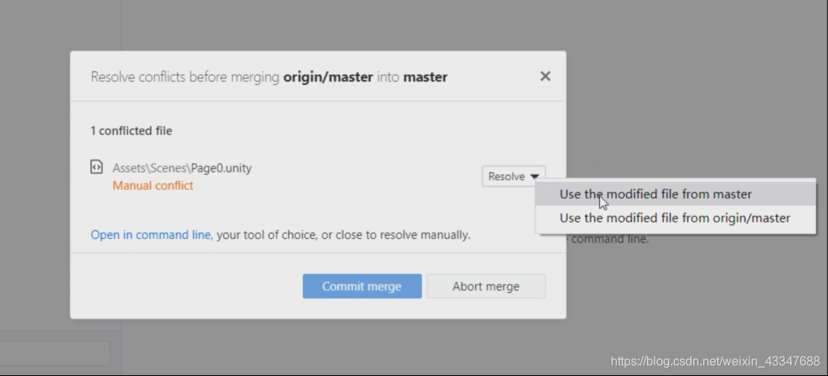This screenshot has width=828, height=376.
Task: Click the Abort merge button
Action: (x=486, y=286)
